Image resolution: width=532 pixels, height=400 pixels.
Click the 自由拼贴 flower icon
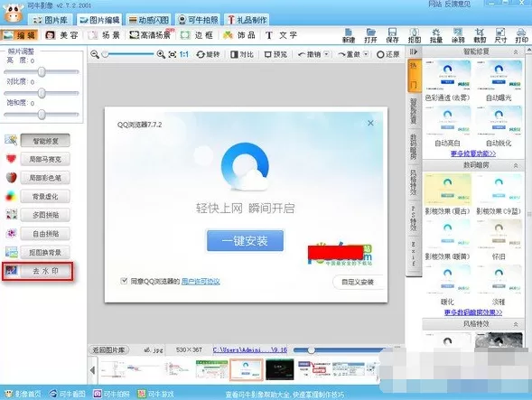click(x=12, y=233)
